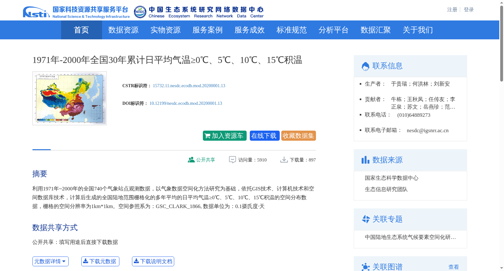The width and height of the screenshot is (504, 271).
Task: Click the 下载元数据 button
Action: click(100, 262)
